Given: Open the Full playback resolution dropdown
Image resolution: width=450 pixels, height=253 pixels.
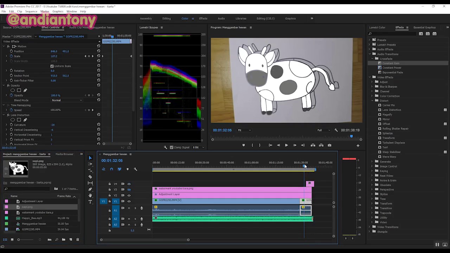Looking at the screenshot, I should point(324,130).
